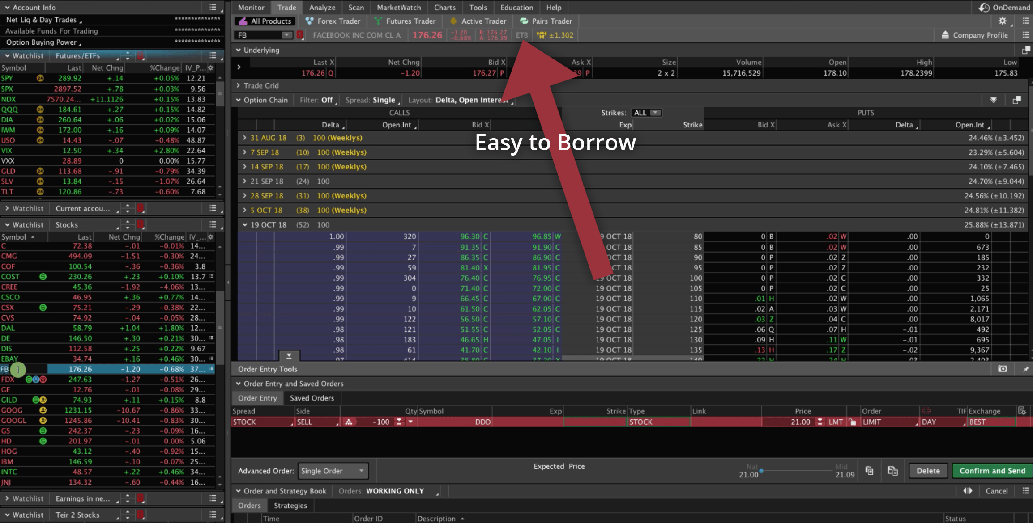Screen dimensions: 1033x523
Task: Expand the Trade Grid section
Action: coord(238,85)
